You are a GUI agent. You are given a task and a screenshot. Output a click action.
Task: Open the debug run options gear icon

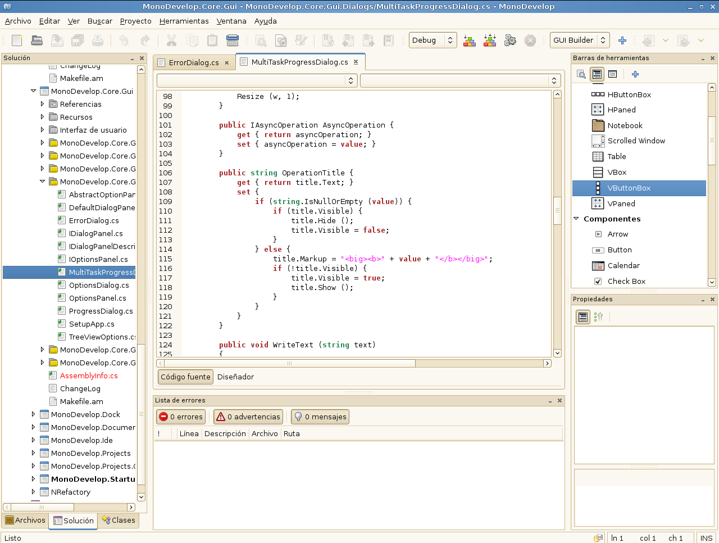tap(510, 40)
